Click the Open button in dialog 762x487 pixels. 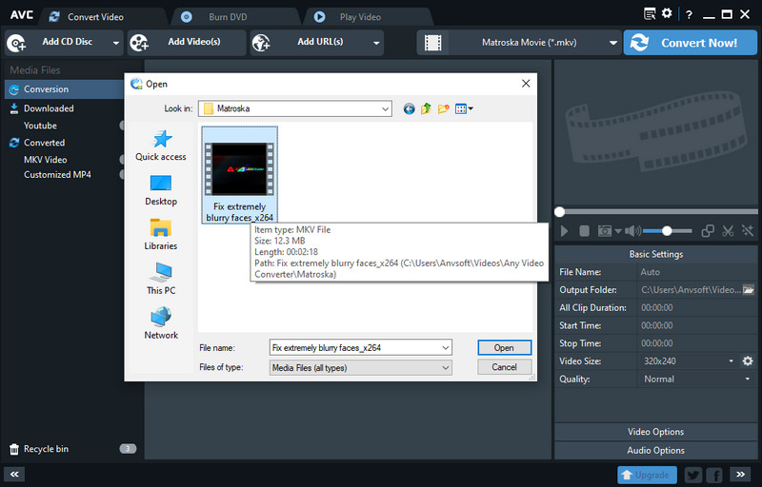pyautogui.click(x=505, y=348)
